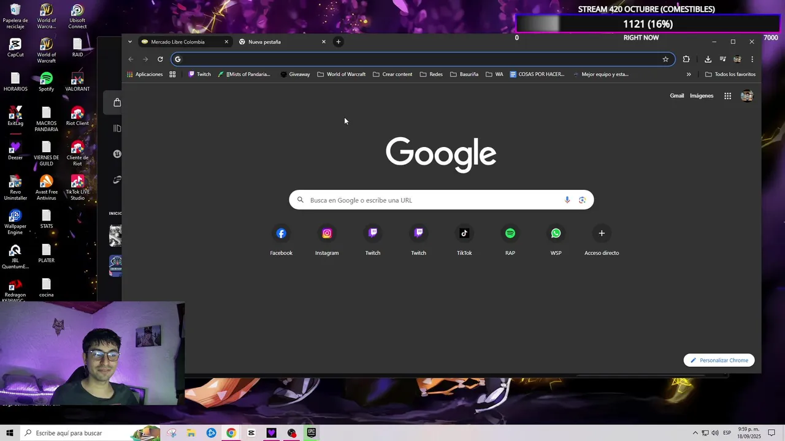Open the Mists of Pandaria bookmark

[244, 74]
